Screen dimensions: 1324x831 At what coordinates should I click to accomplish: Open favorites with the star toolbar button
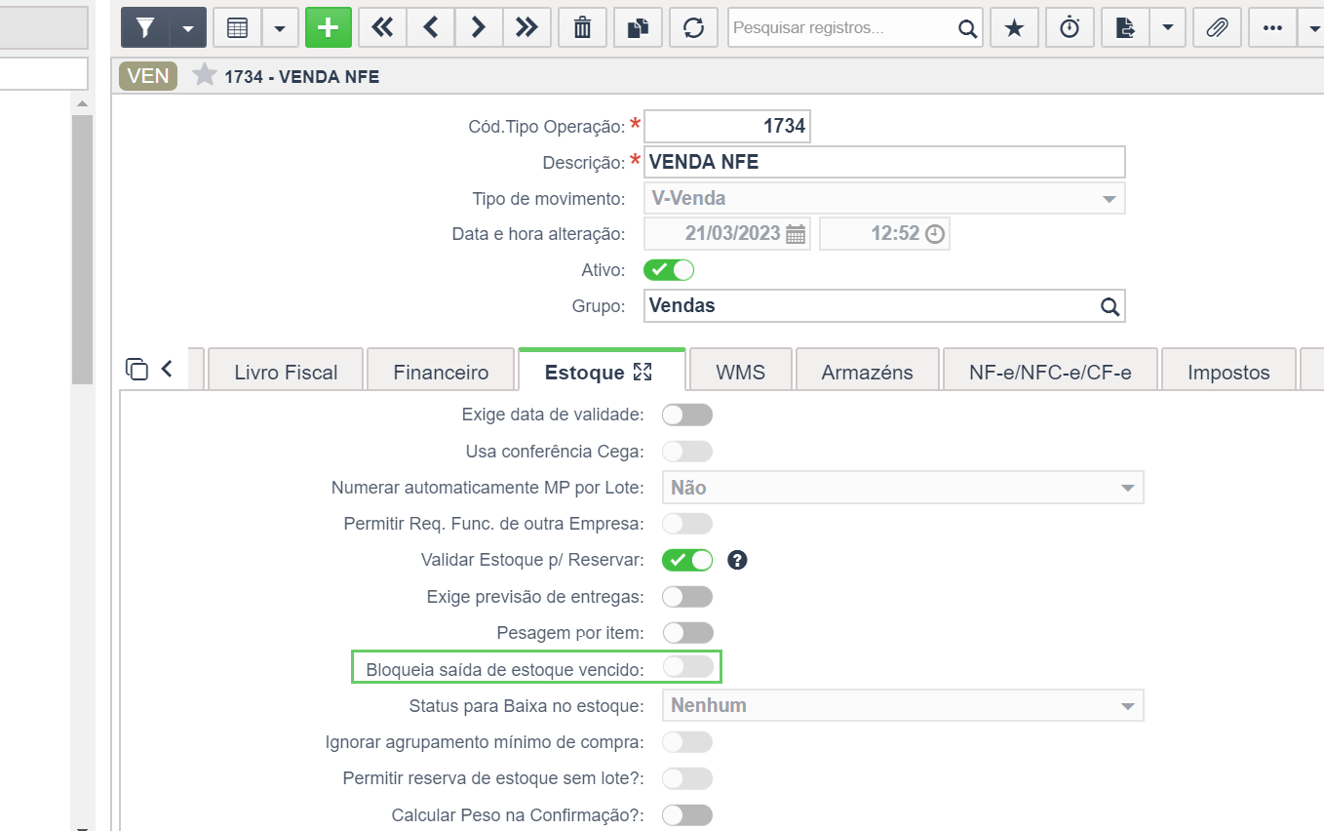coord(1014,27)
